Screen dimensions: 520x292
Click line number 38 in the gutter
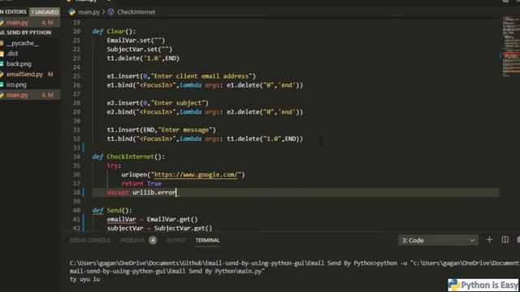[76, 192]
